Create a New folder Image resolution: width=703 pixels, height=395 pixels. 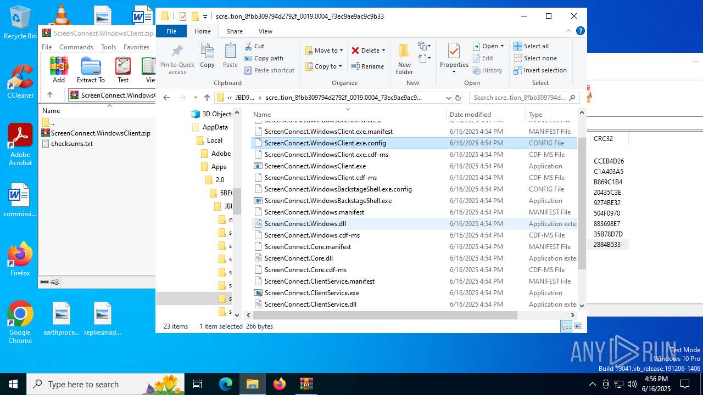click(x=404, y=59)
